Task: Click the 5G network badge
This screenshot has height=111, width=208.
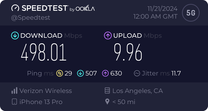Action: pos(191,13)
